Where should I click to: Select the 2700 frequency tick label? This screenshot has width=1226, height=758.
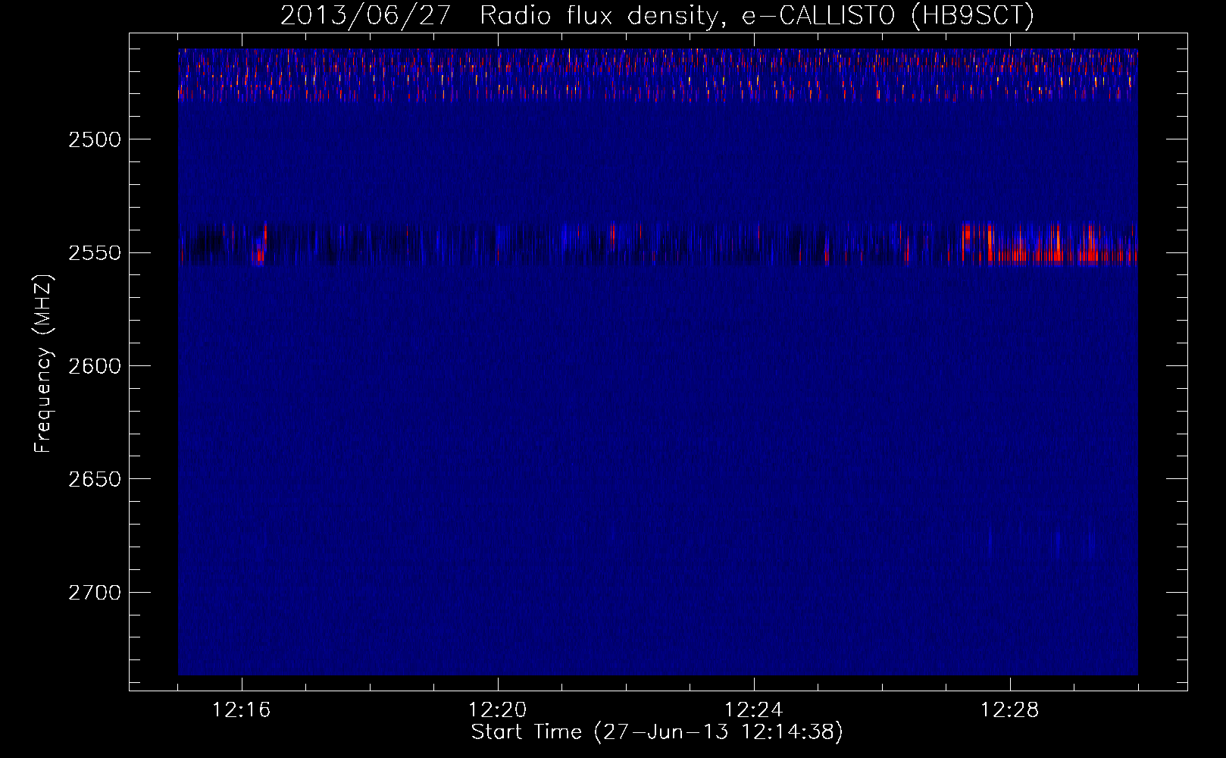pyautogui.click(x=95, y=593)
